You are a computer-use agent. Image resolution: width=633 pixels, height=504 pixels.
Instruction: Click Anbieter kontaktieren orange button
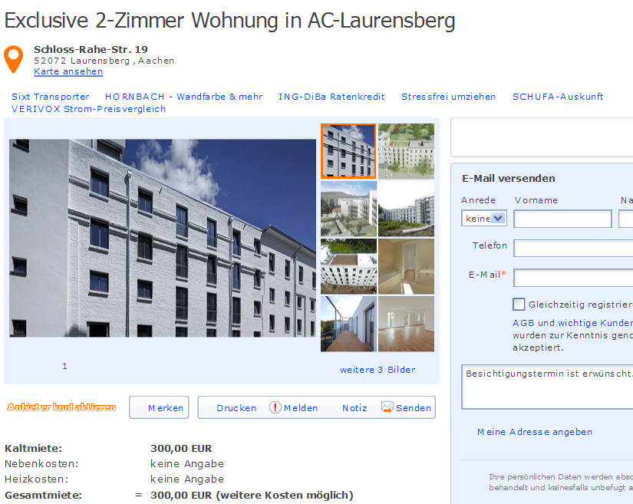coord(62,407)
